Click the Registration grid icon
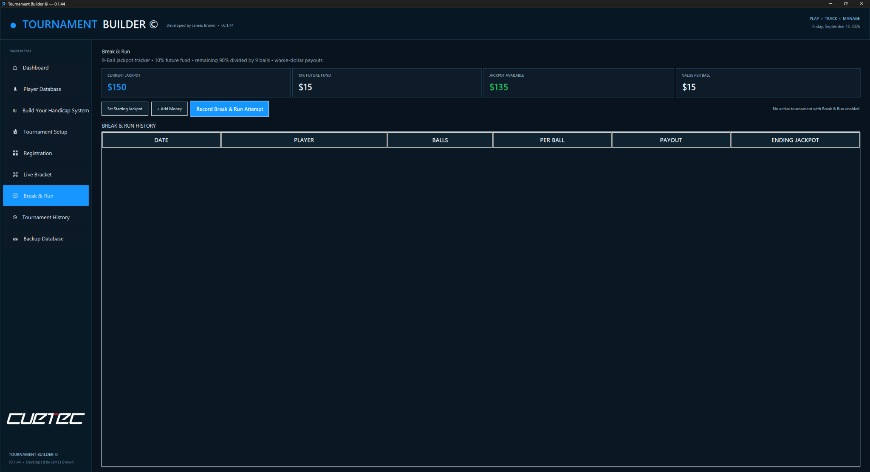870x472 pixels. 15,153
